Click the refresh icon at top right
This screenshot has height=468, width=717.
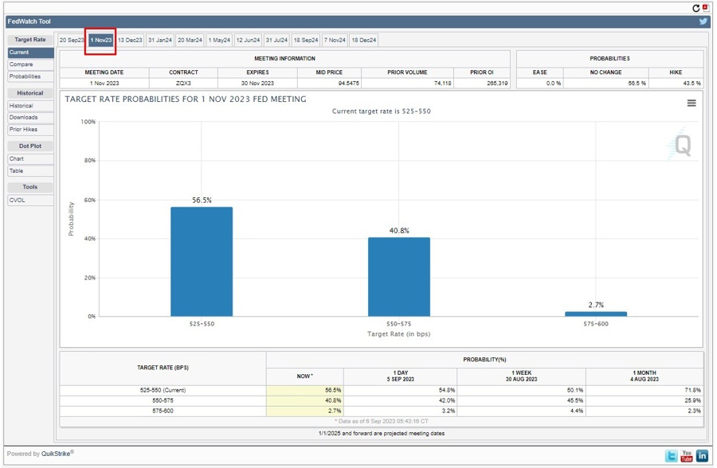[695, 8]
